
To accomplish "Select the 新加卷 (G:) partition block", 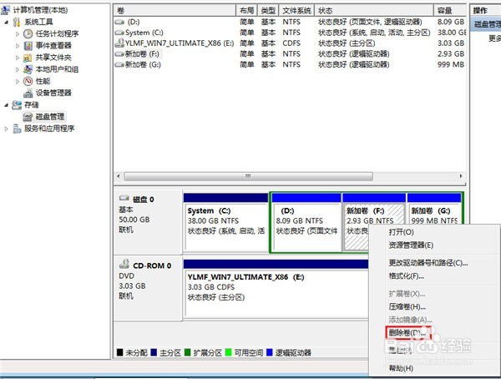I will tap(434, 209).
